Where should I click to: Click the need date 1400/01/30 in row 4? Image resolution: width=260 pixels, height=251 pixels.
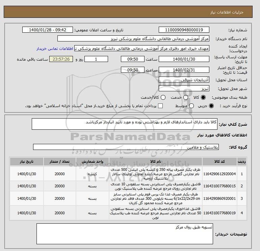pyautogui.click(x=27, y=213)
